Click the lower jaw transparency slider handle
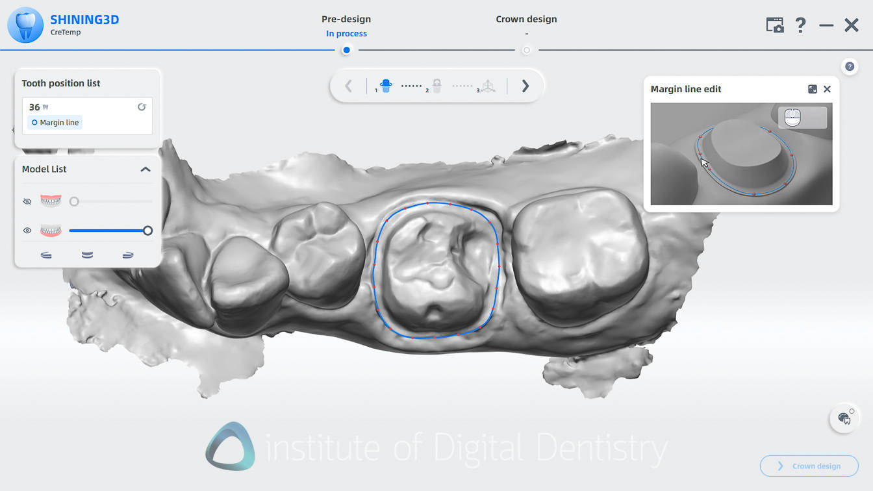Screen dimensions: 873x491 coord(148,230)
